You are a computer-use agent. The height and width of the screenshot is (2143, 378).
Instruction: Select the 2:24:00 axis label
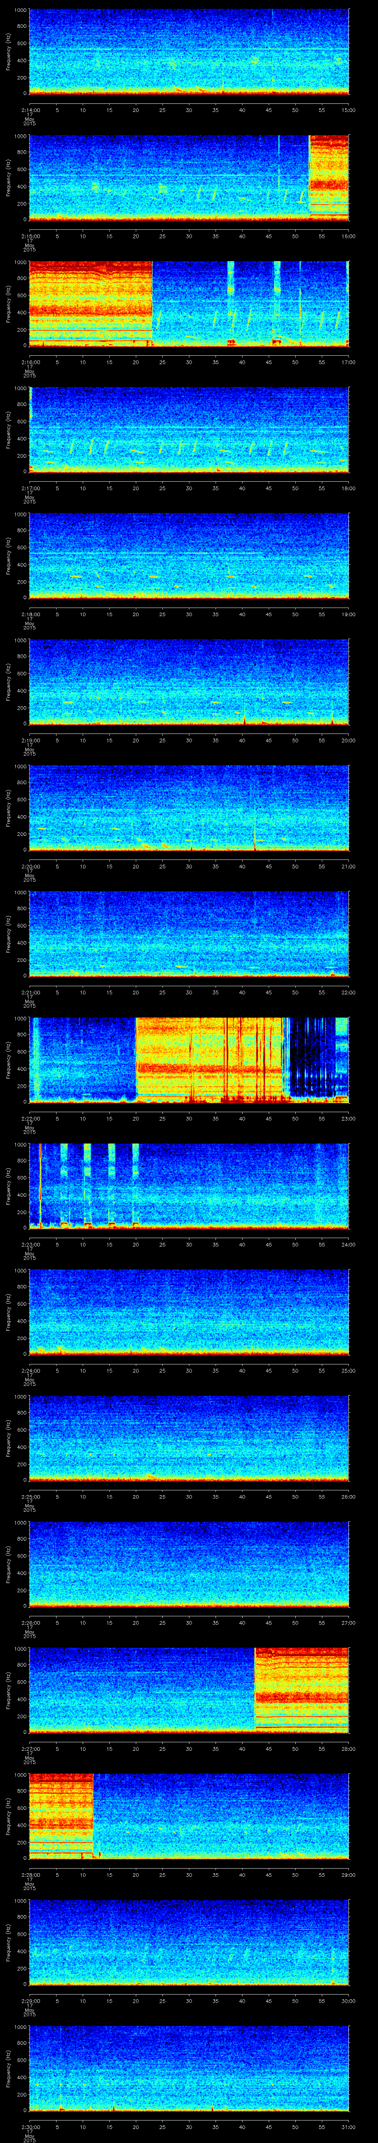coord(30,1370)
